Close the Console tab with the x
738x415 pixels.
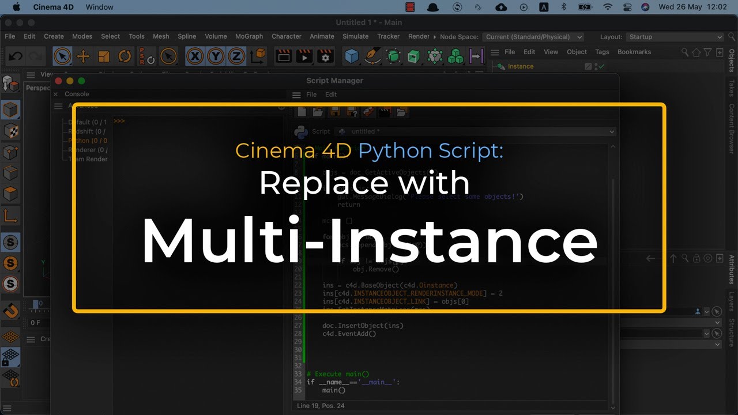click(56, 94)
